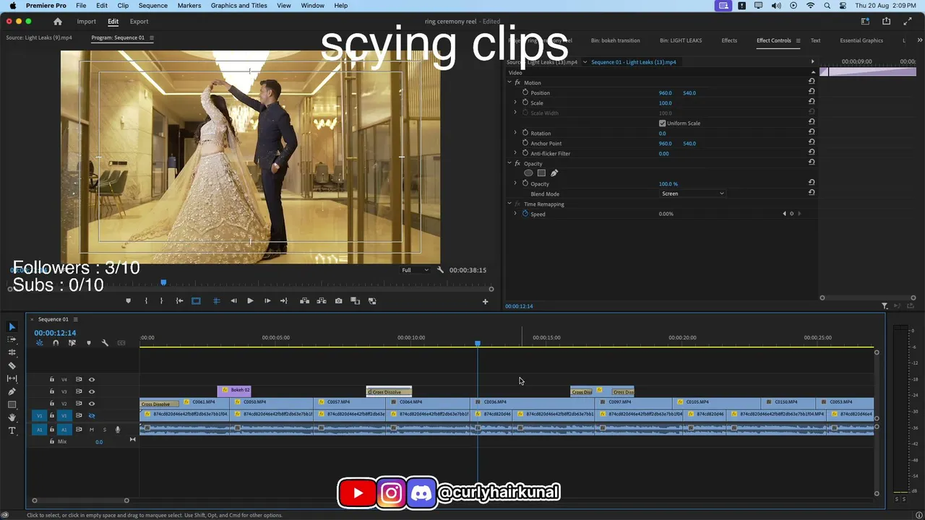Open the playback resolution dropdown set to Full
Viewport: 925px width, 520px height.
(x=415, y=270)
